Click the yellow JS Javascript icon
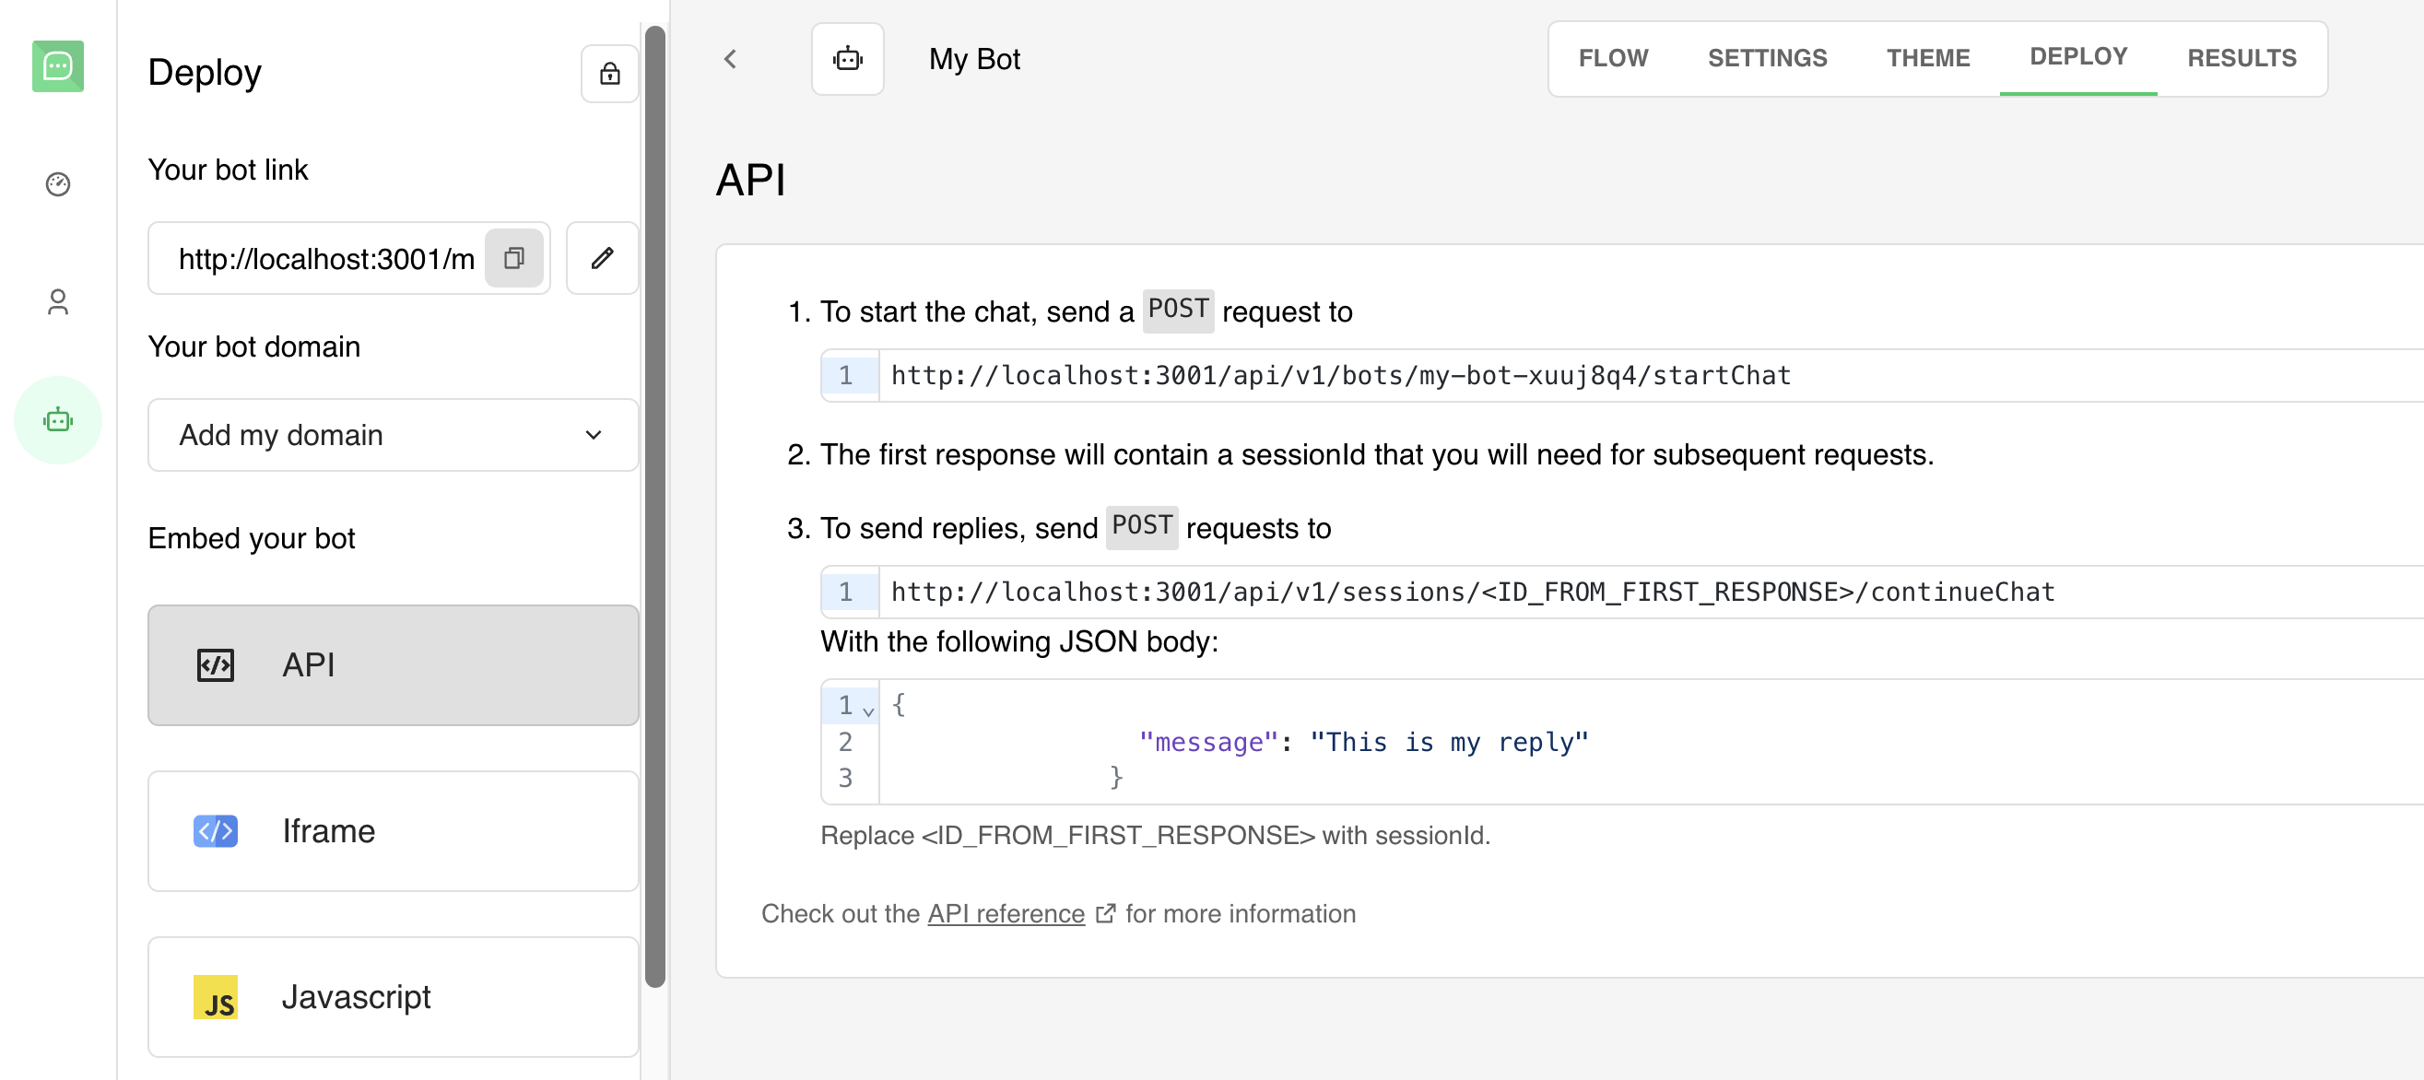Image resolution: width=2424 pixels, height=1080 pixels. pyautogui.click(x=217, y=997)
